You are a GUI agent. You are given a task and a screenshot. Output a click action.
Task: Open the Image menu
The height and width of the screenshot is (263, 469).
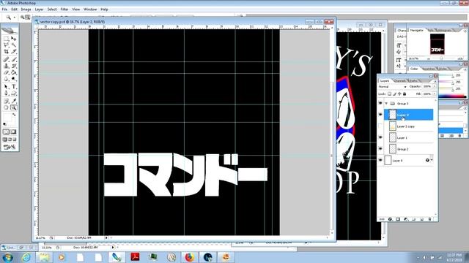point(26,9)
